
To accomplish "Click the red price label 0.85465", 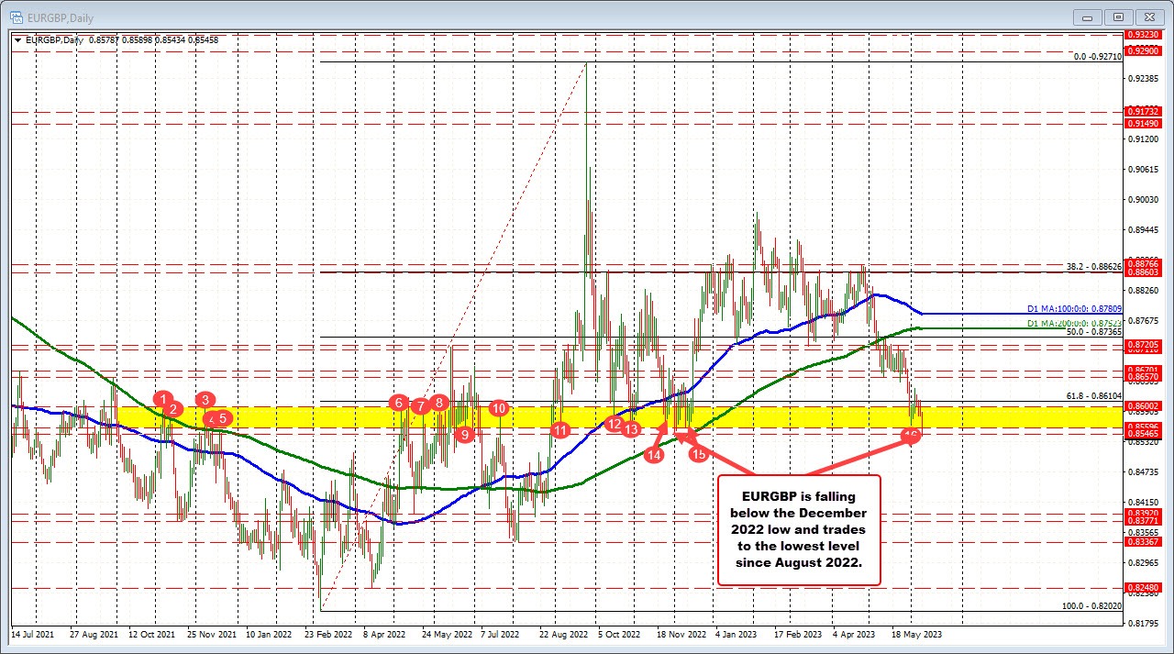I will [1145, 435].
